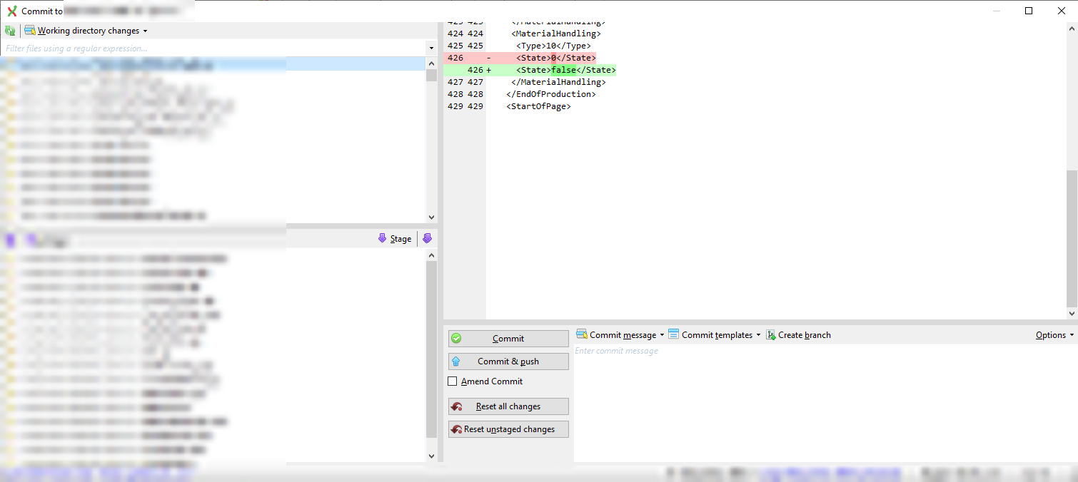Viewport: 1078px width, 482px height.
Task: Click unstaged file list scroll-up arrow
Action: (x=431, y=63)
